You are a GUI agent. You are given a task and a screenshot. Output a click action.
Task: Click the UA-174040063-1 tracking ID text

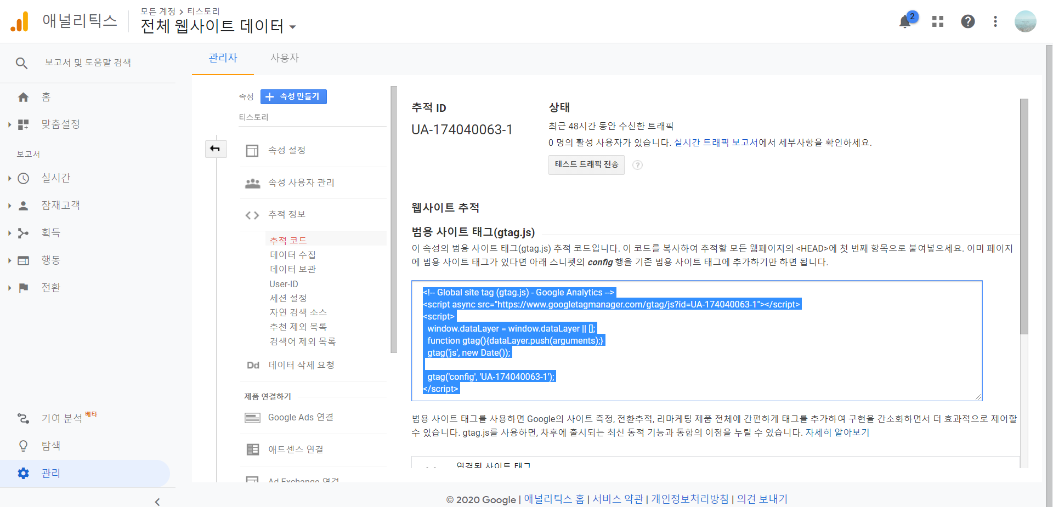tap(462, 130)
